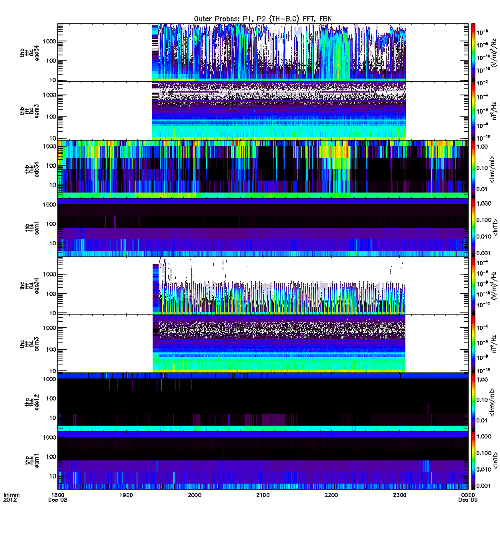Image resolution: width=500 pixels, height=533 pixels.
Task: Click the '2012' year label
Action: coord(10,500)
